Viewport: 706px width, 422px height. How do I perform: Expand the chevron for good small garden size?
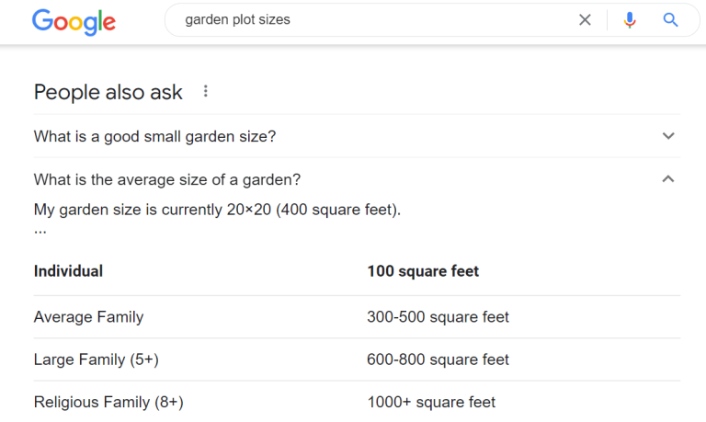click(668, 136)
